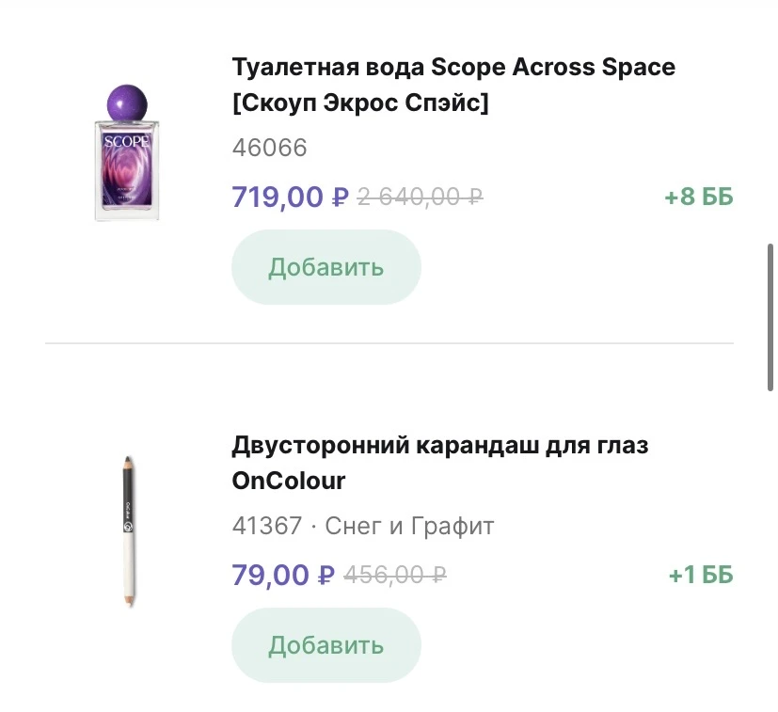778x712 pixels.
Task: Click the white snow end of the pencil
Action: click(127, 569)
